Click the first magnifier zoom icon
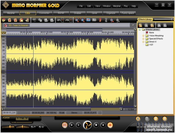This screenshot has height=133, width=175. [77, 20]
